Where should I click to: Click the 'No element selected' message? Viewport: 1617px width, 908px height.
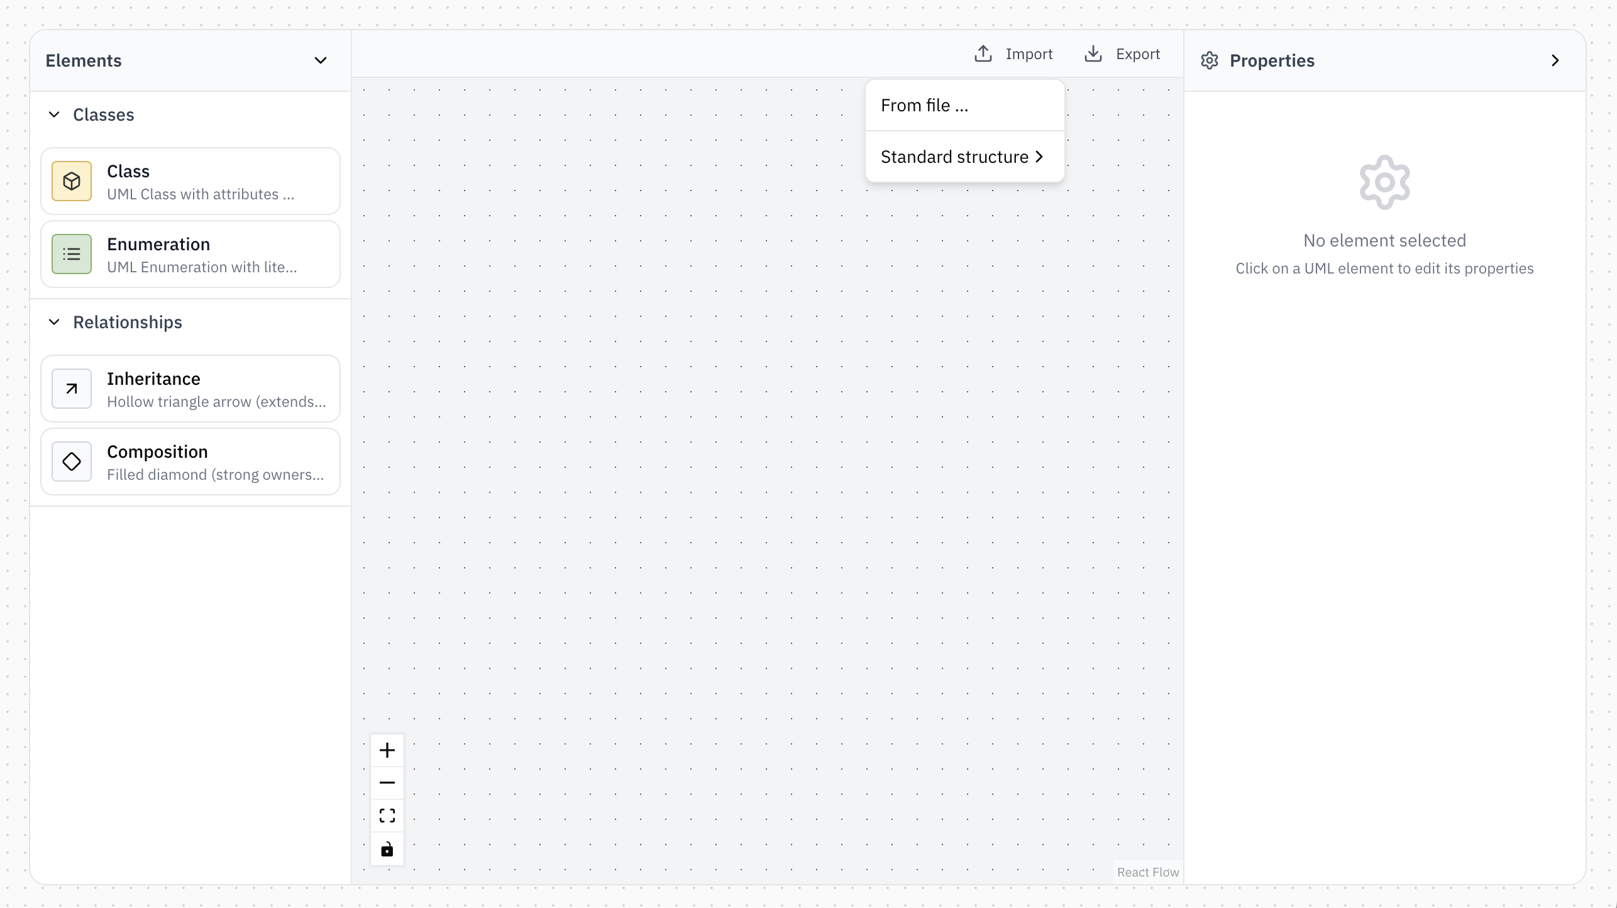coord(1384,240)
